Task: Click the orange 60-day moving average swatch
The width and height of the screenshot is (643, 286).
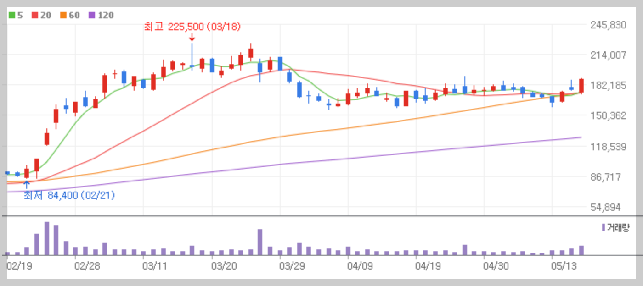Action: (62, 15)
